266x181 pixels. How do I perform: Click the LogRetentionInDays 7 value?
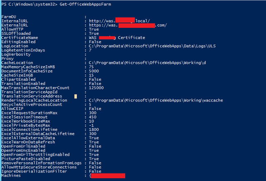pyautogui.click(x=90, y=50)
